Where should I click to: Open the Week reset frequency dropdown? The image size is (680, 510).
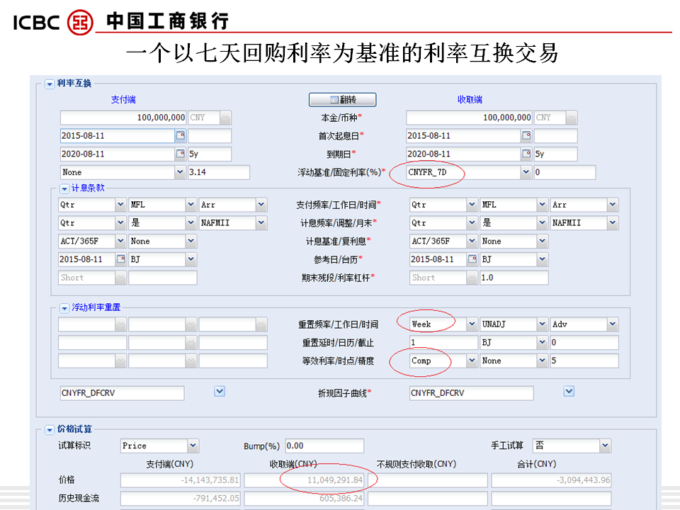[472, 324]
